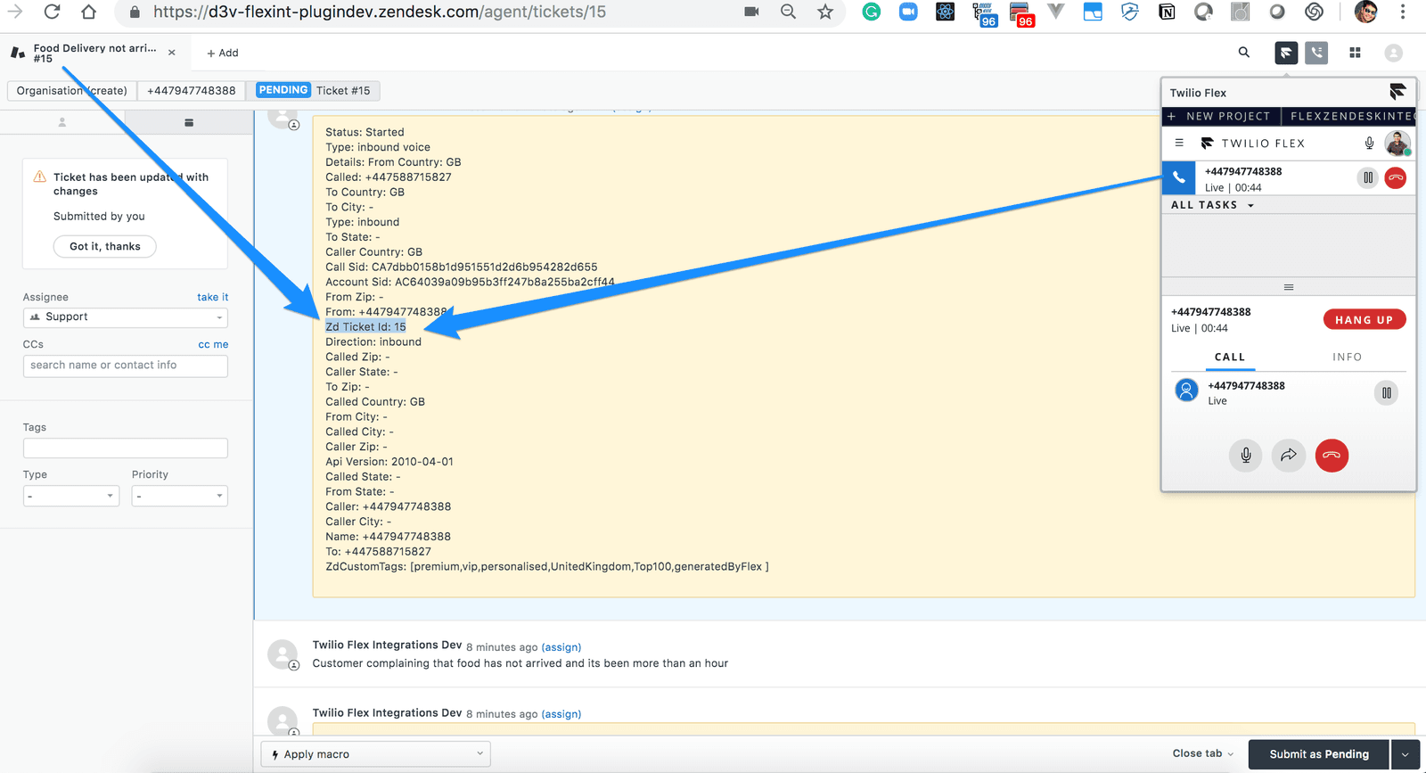Click Twilio Flex Integrations Dev author name above food comment
The height and width of the screenshot is (773, 1426).
point(387,646)
